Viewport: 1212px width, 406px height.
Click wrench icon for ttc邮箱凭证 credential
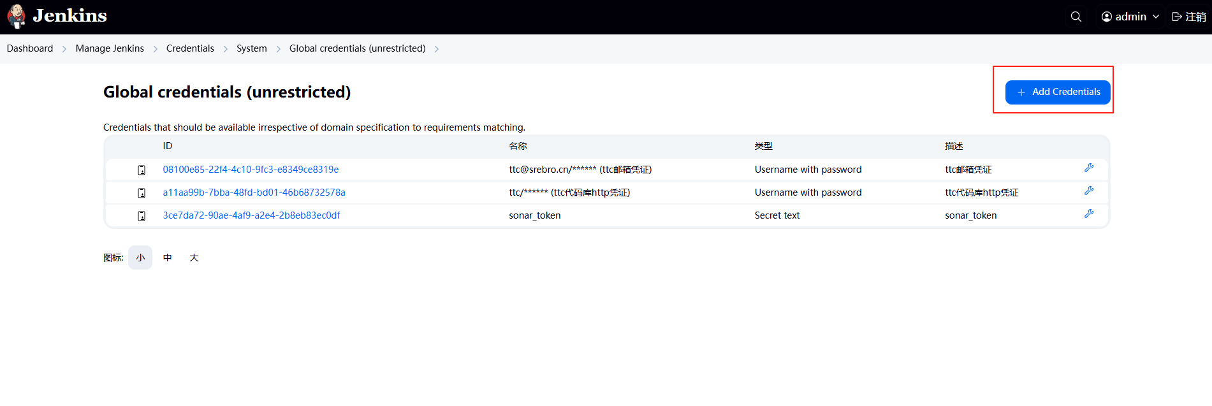(1088, 168)
